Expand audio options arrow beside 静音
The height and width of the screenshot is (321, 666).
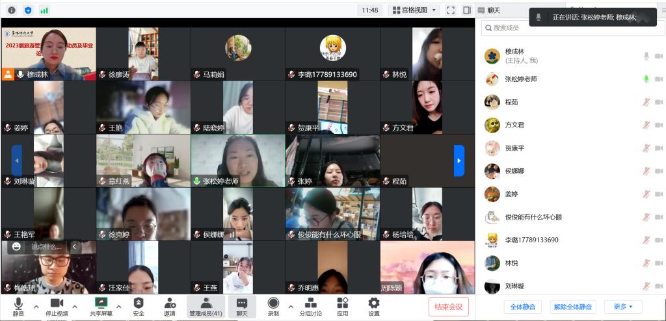tap(36, 307)
